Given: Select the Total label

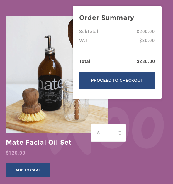Looking at the screenshot, I should 85,61.
